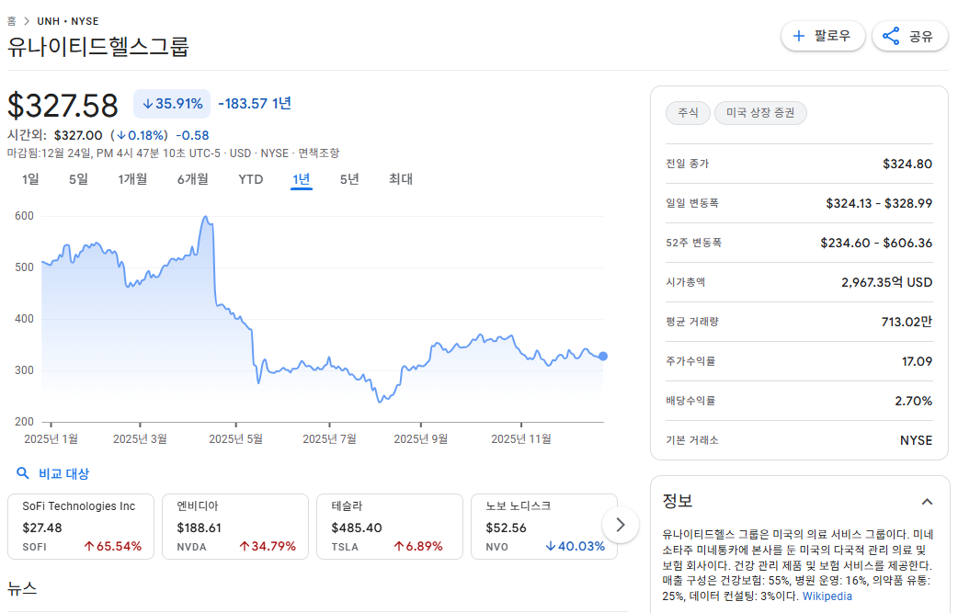Click the 평균 거래량 713.02만 value
The width and height of the screenshot is (958, 613).
click(x=907, y=322)
